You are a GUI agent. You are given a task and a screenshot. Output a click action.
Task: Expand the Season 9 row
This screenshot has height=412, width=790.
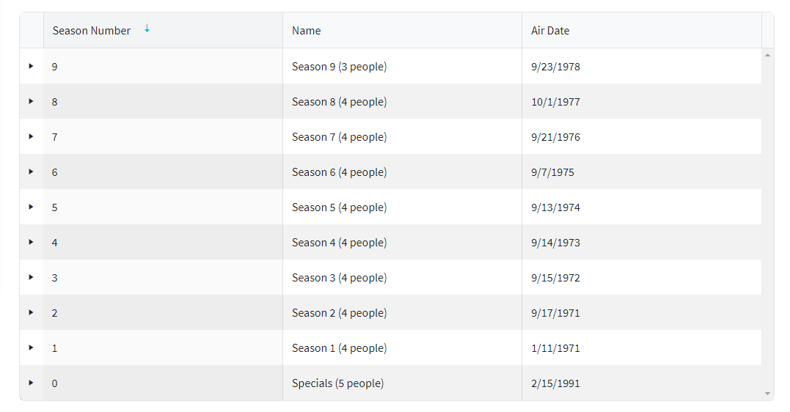click(31, 66)
